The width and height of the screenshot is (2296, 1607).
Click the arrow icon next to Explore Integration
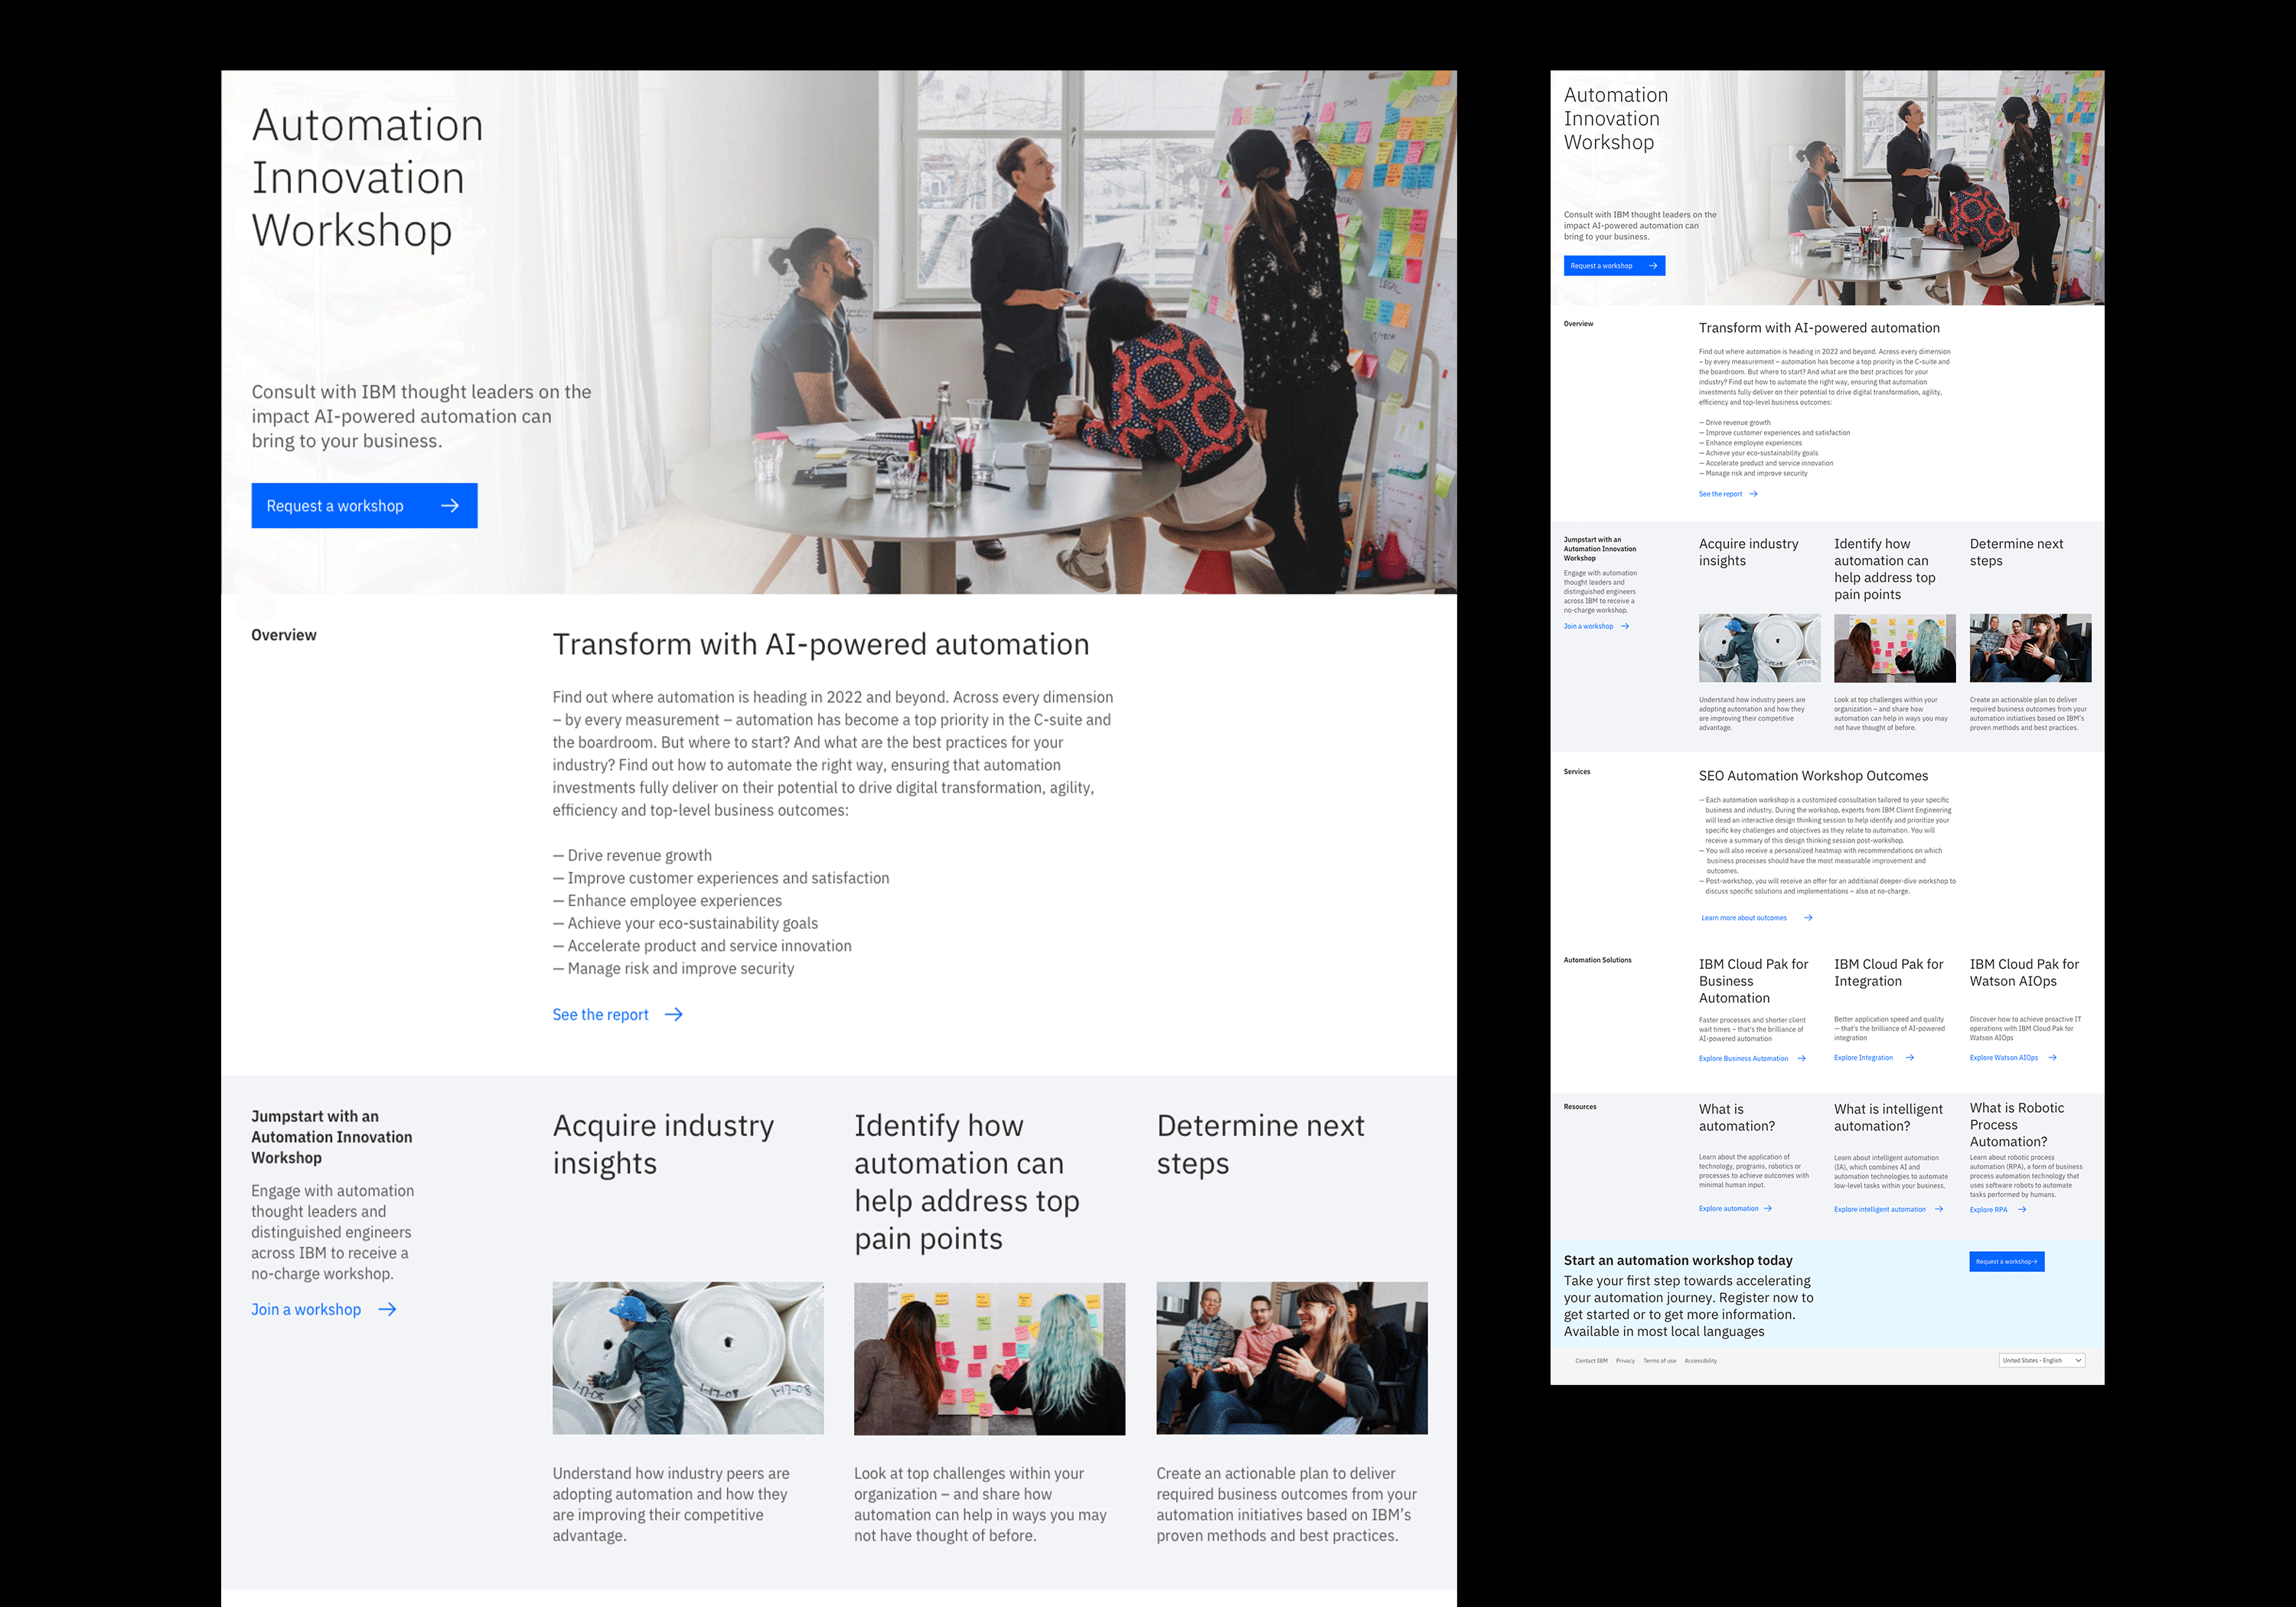click(x=1909, y=1057)
